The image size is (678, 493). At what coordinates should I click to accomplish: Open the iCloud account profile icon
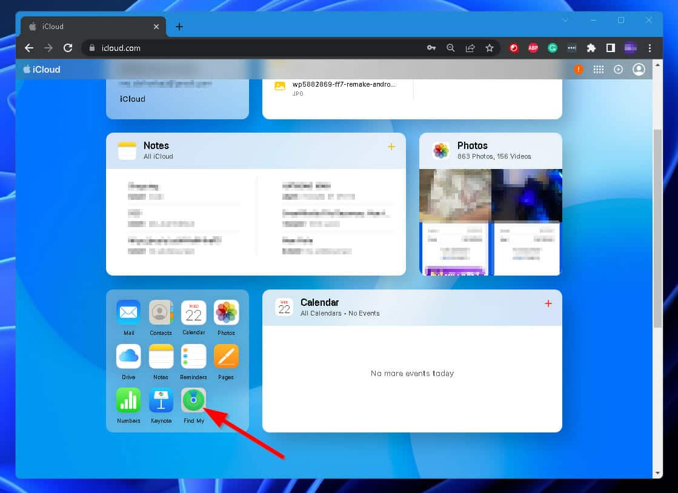click(639, 69)
